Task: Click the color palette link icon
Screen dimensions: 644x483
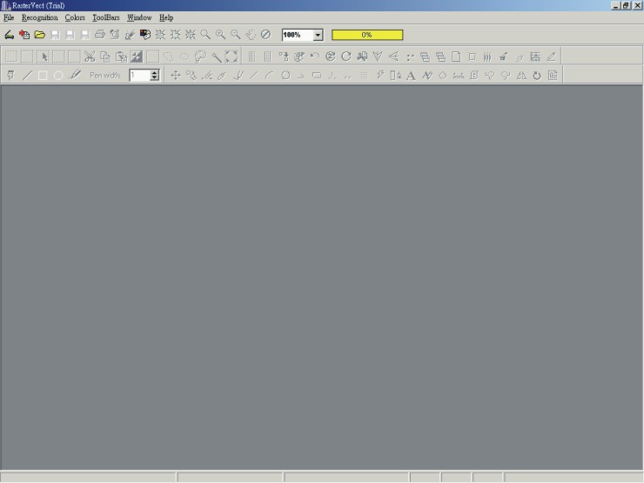Action: tap(145, 35)
